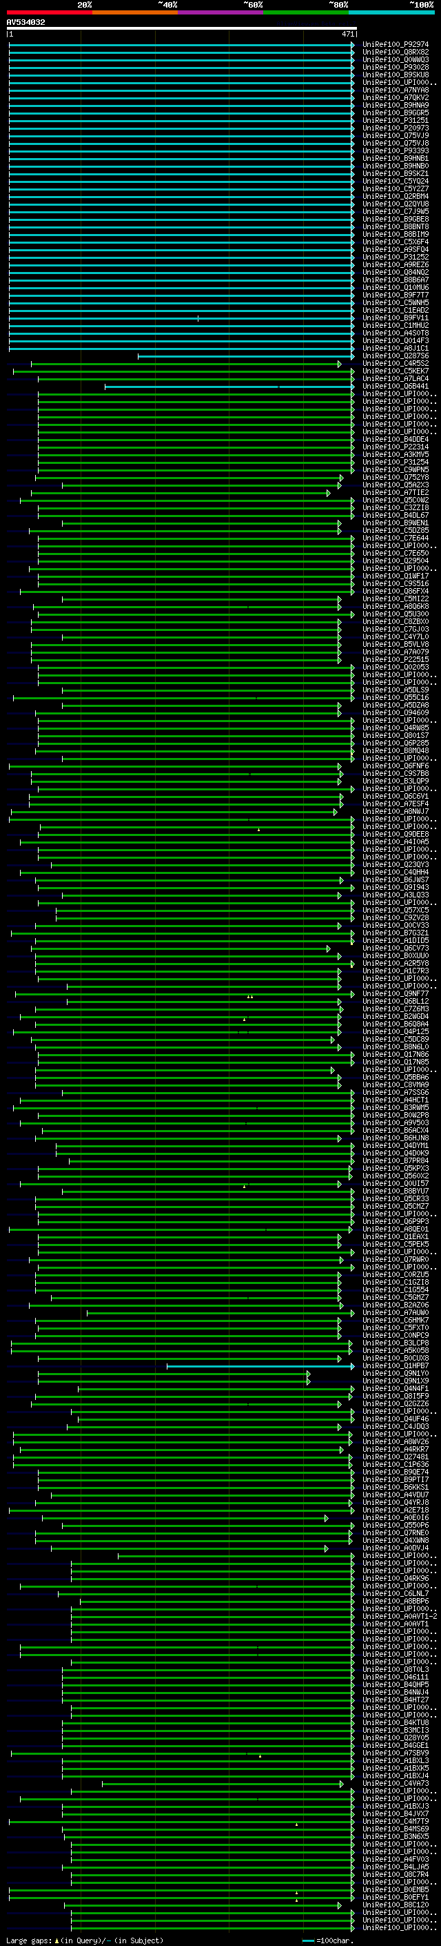Click the UniRef100_C4QHH4 label
This screenshot has width=441, height=1946.
[x=395, y=873]
